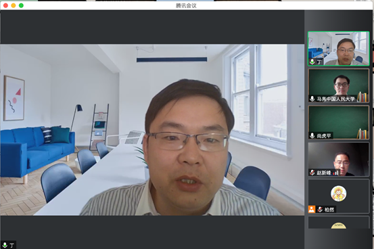This screenshot has width=374, height=249.
Task: Click the 赵新峰 name label
Action: [324, 173]
